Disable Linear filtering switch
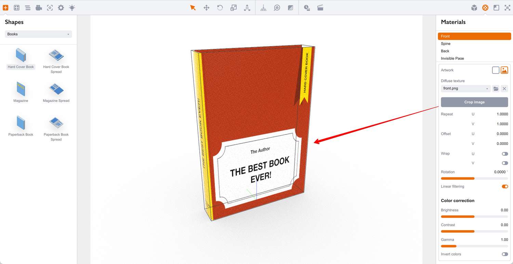Screen dimensions: 513x264 click(505, 186)
